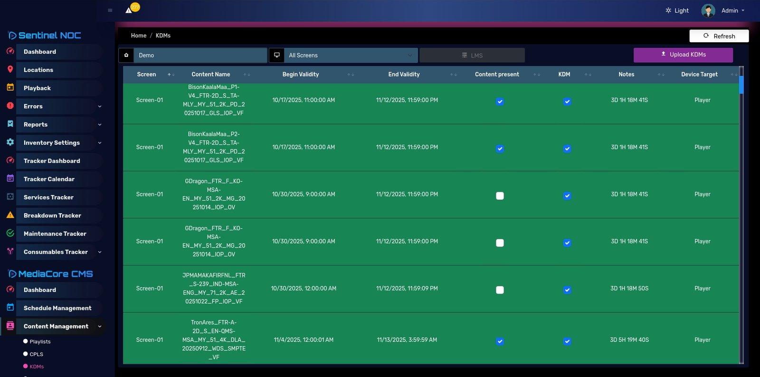Viewport: 760px width, 377px height.
Task: Click the Upload KDMs button
Action: pyautogui.click(x=683, y=55)
